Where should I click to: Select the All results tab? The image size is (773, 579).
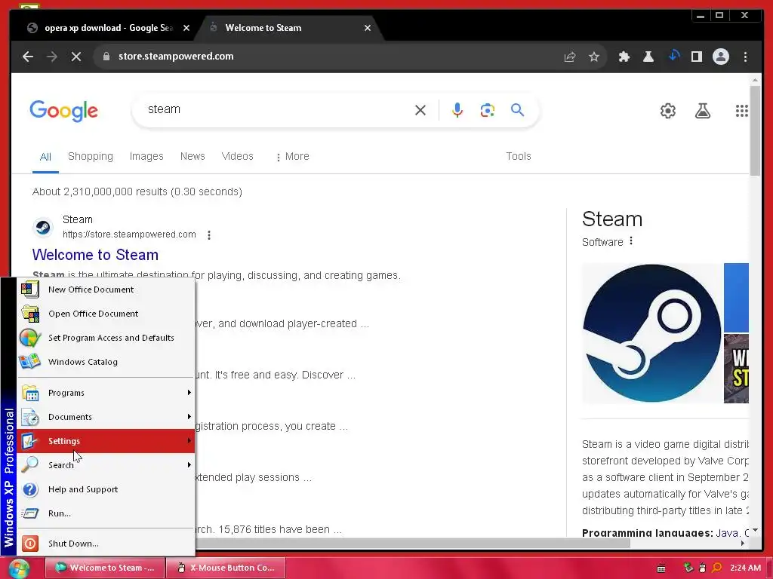click(x=45, y=157)
